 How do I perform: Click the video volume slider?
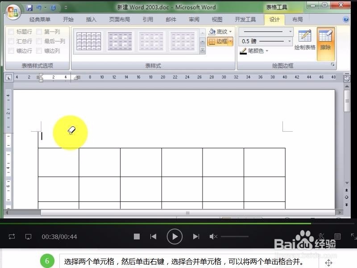click(235, 237)
